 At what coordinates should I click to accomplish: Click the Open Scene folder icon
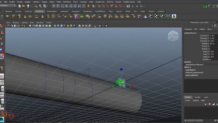[24, 6]
